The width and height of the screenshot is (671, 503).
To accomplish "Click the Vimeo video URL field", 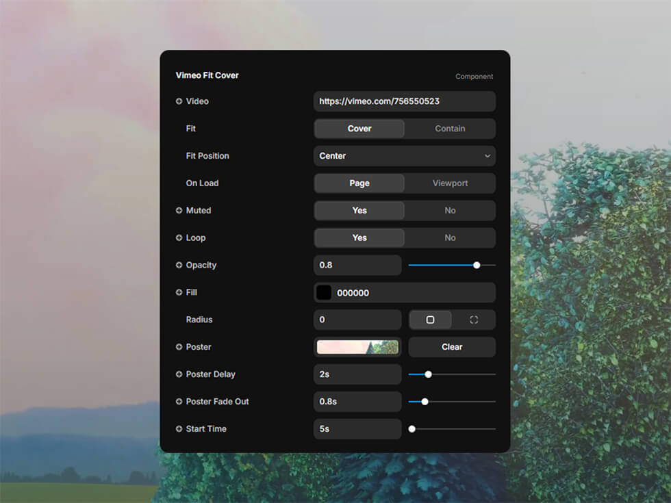I will point(405,101).
